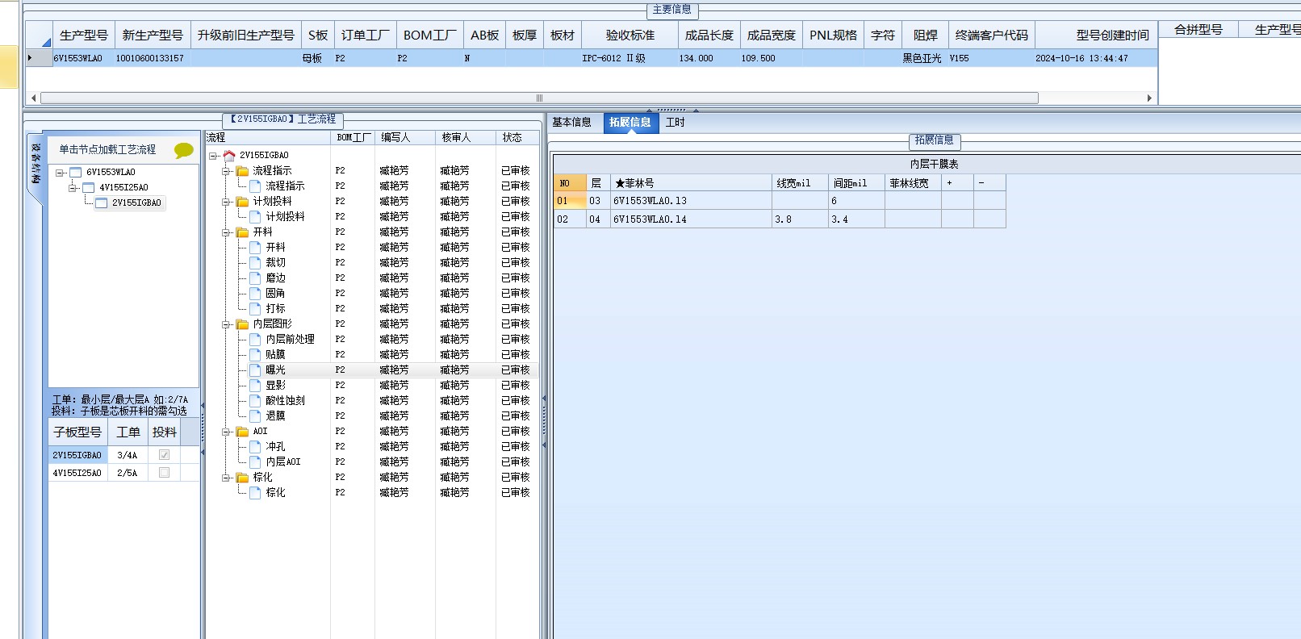The width and height of the screenshot is (1301, 639).
Task: Collapse the 2V155IGBA0 process root node
Action: 213,156
